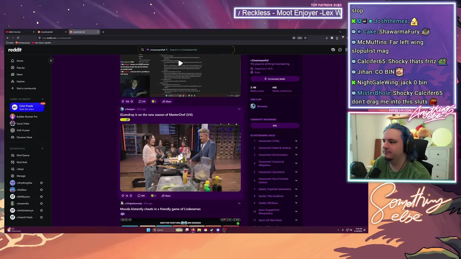Open the 420 comments on the MasterChef post
The image size is (461, 259).
pos(142,196)
